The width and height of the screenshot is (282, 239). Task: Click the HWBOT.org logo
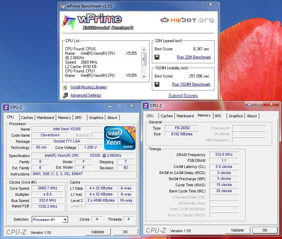click(187, 20)
